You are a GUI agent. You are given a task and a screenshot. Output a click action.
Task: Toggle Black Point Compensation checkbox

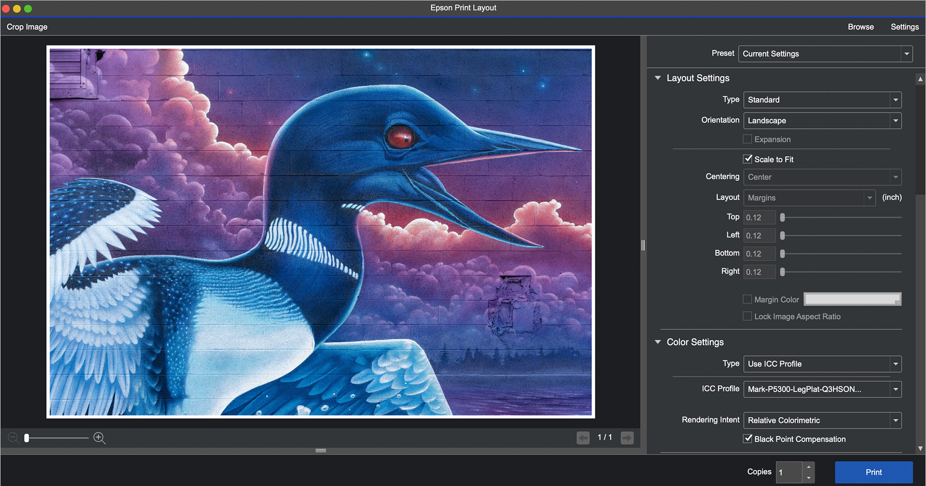click(747, 438)
